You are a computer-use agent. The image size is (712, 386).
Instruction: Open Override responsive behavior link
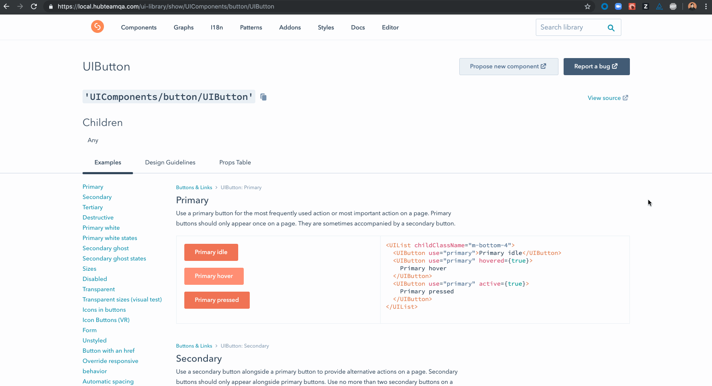click(x=110, y=366)
